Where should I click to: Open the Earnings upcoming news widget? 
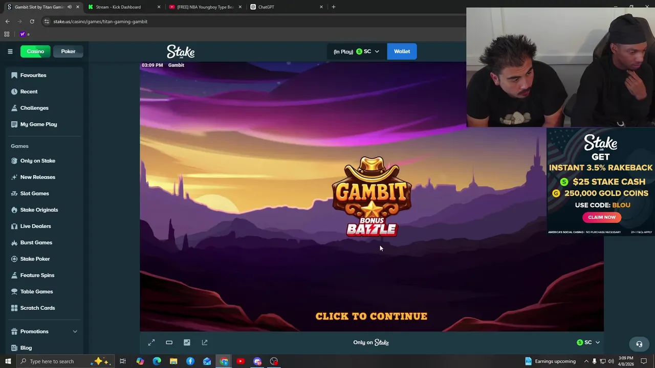[x=550, y=361]
